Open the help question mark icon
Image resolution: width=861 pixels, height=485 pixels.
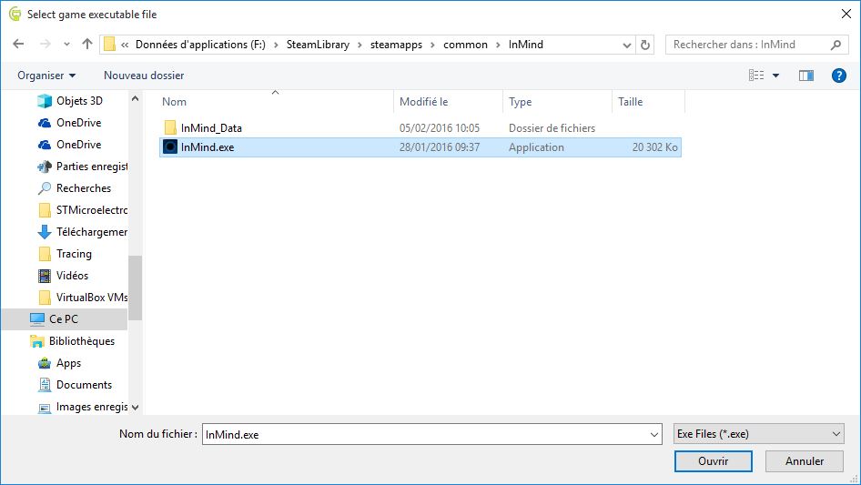[x=839, y=76]
